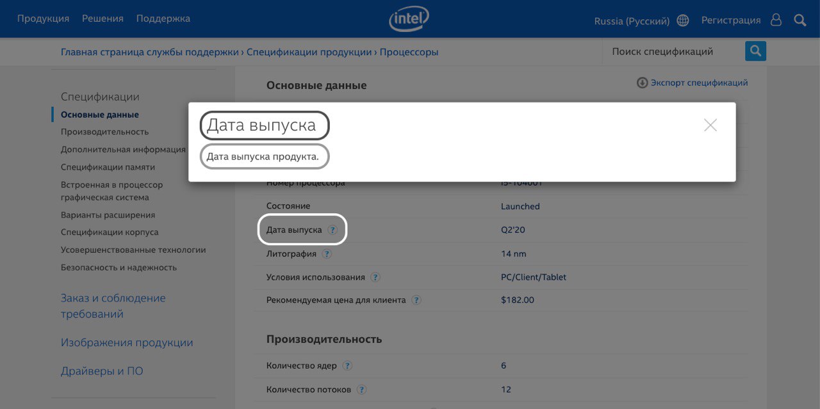Click the Производительность section heading

[x=324, y=339]
